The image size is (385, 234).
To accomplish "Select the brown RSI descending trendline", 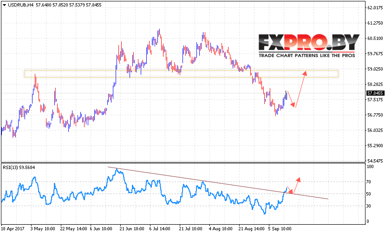I will click(218, 183).
